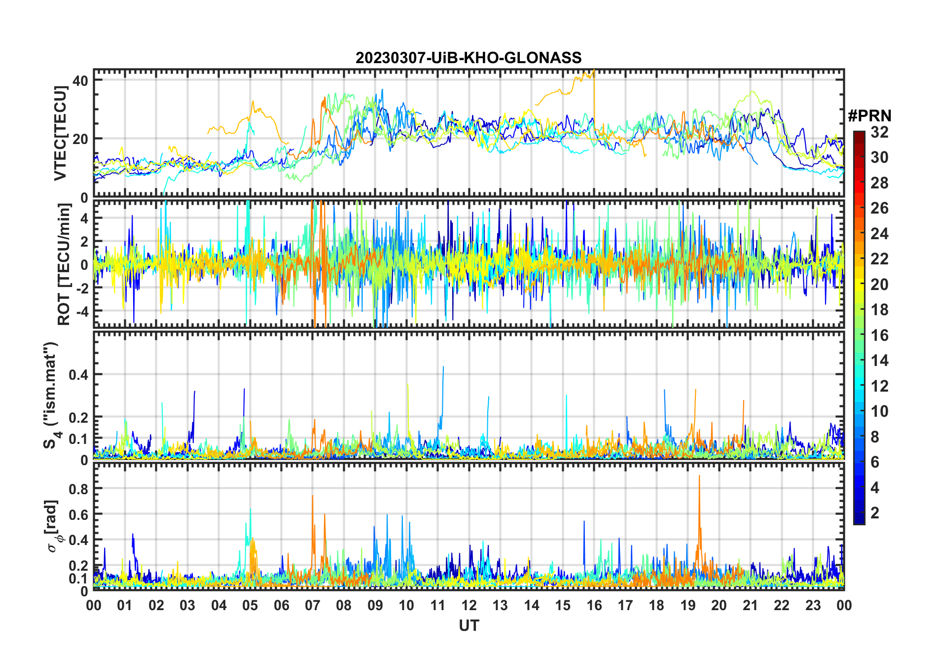Select colorbar tick label 32
This screenshot has width=938, height=656.
point(879,132)
